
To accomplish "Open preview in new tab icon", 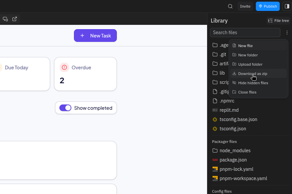I will click(15, 19).
